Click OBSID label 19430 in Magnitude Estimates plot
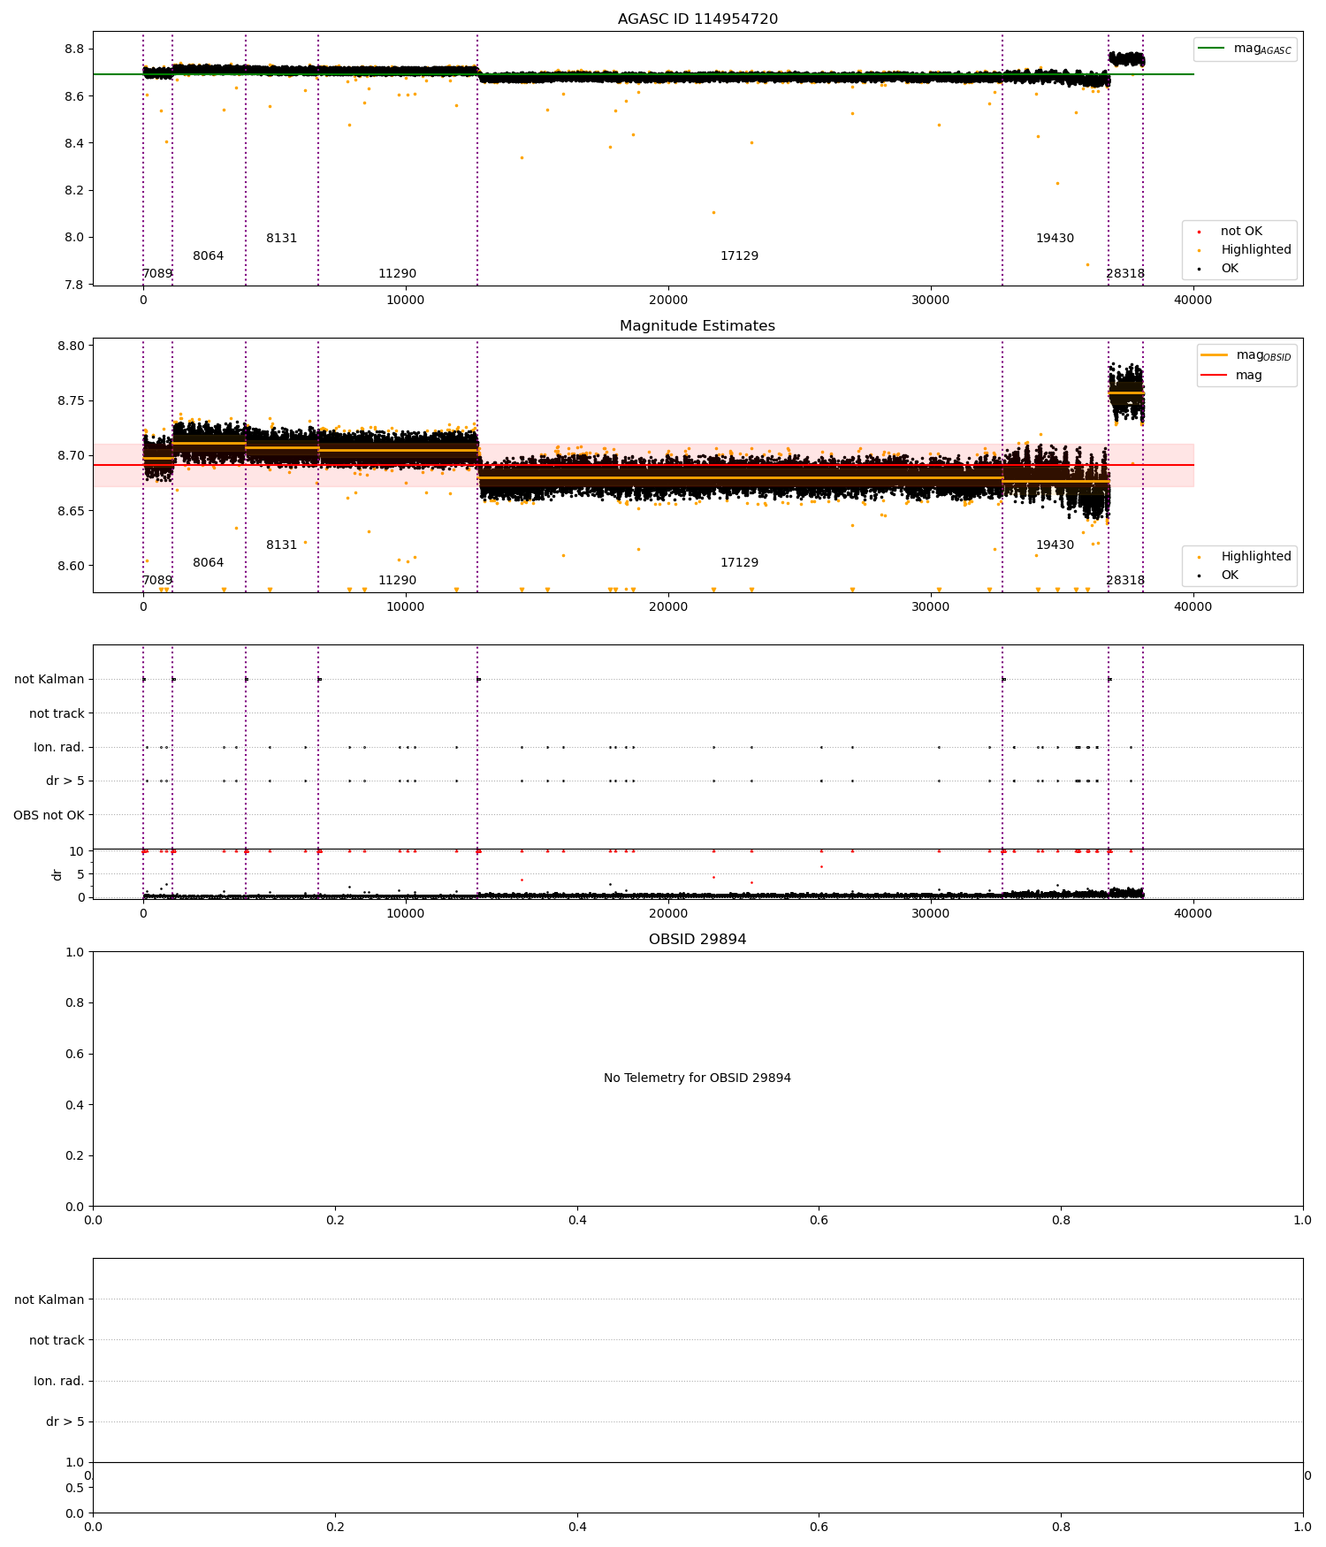1326x1547 pixels. pyautogui.click(x=1055, y=545)
